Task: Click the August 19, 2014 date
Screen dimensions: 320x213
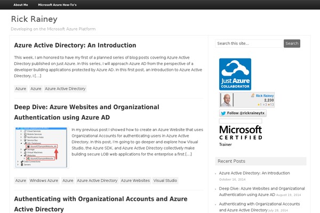Action: [x=289, y=195]
